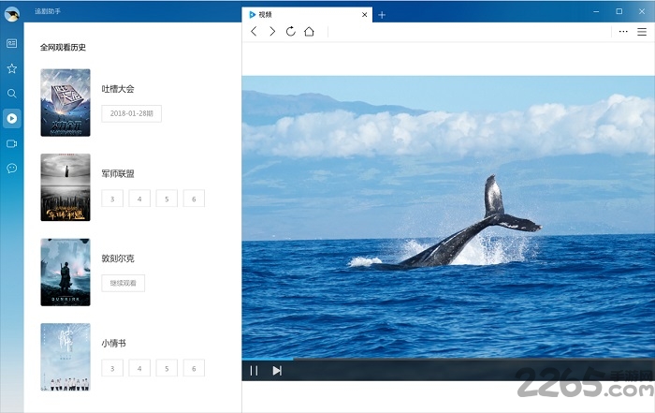655x413 pixels.
Task: Open the chat bubble sidebar icon
Action: coord(11,169)
